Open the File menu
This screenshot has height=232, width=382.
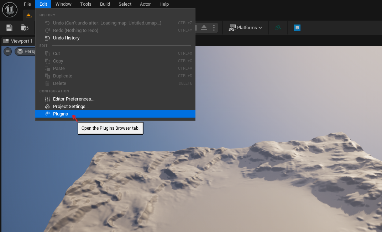(27, 4)
